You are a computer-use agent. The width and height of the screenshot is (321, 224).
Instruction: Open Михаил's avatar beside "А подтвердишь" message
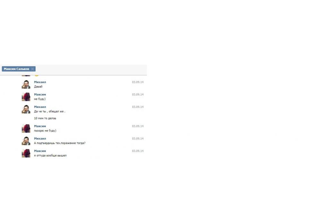click(x=26, y=141)
